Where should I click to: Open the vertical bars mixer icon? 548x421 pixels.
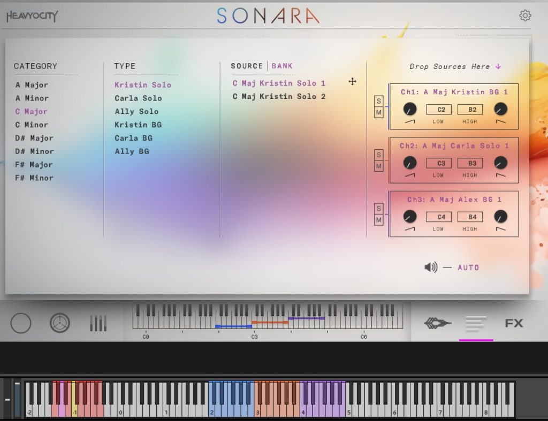98,323
